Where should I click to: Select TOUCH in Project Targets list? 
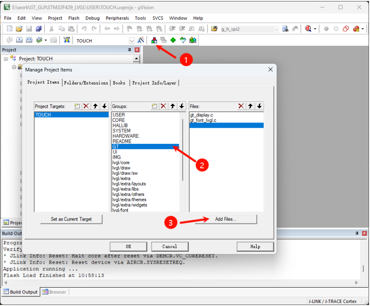(72, 115)
